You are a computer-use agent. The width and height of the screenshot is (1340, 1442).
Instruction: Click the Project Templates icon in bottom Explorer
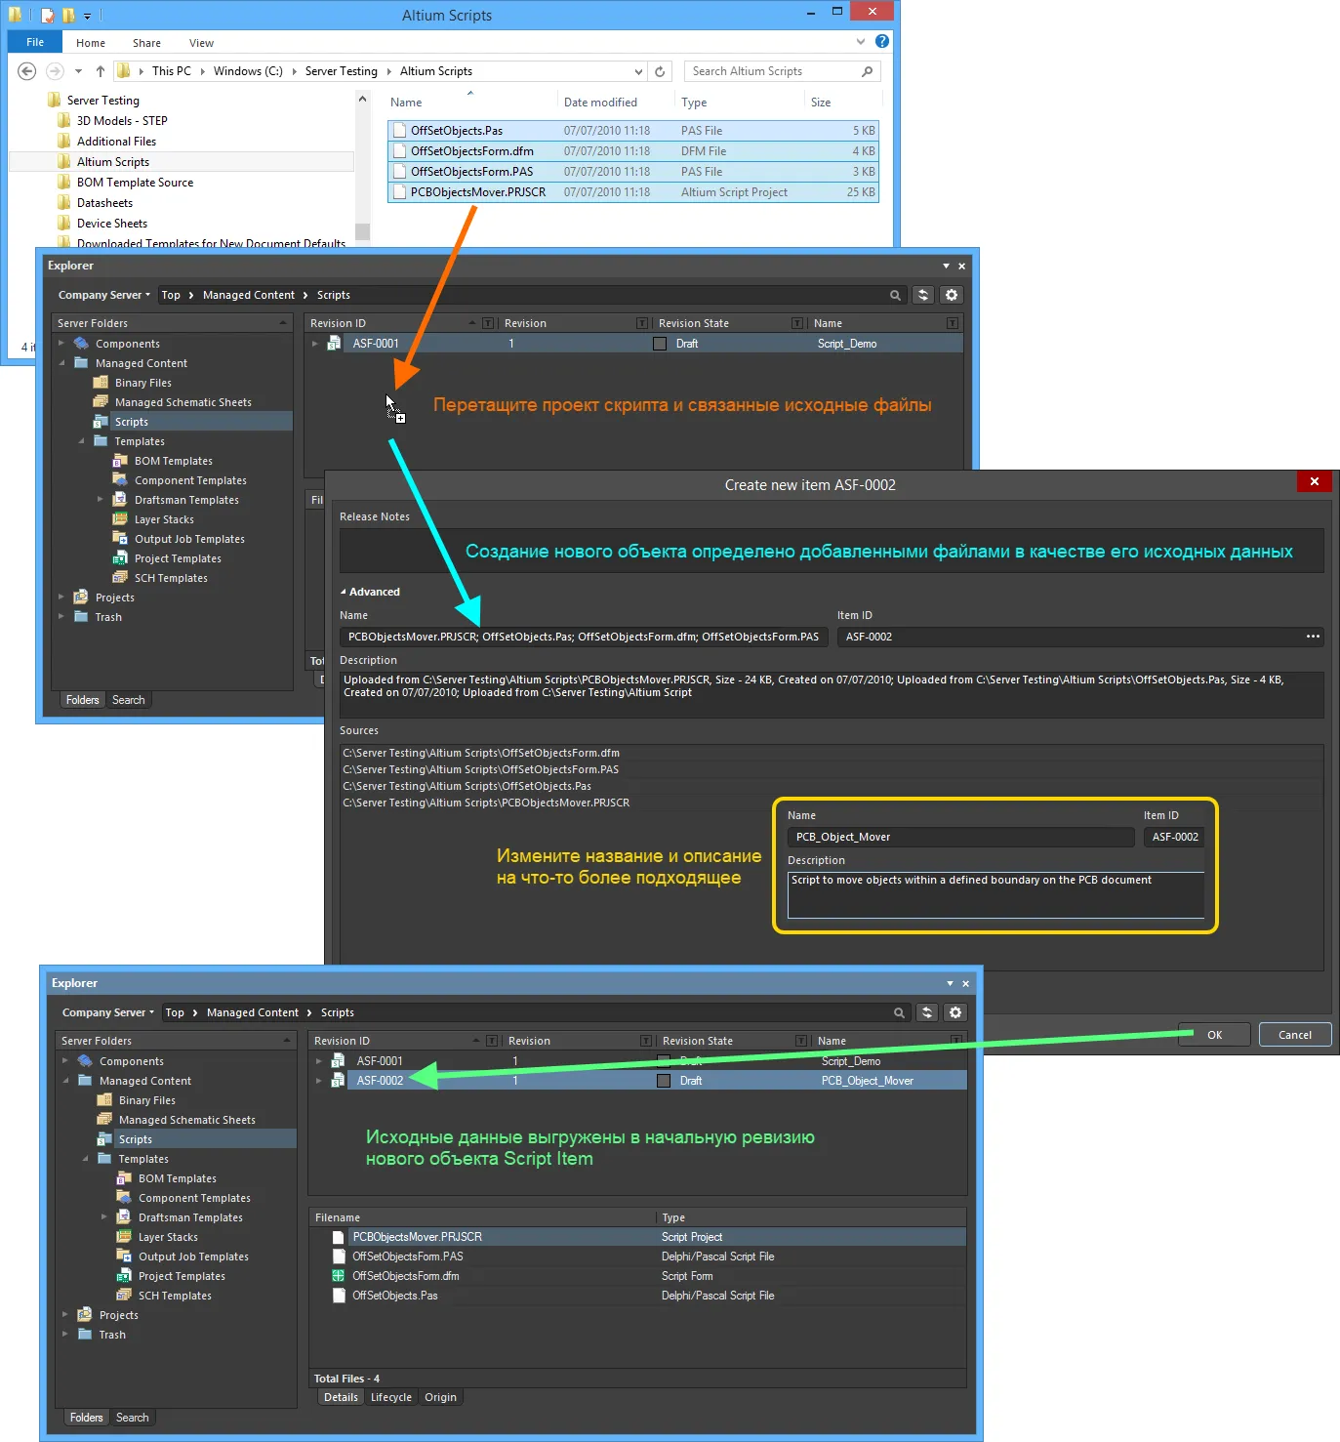click(x=124, y=1276)
